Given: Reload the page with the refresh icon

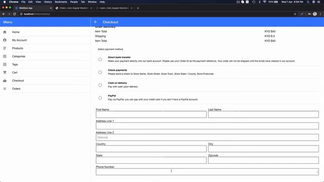Looking at the screenshot, I should coord(15,14).
